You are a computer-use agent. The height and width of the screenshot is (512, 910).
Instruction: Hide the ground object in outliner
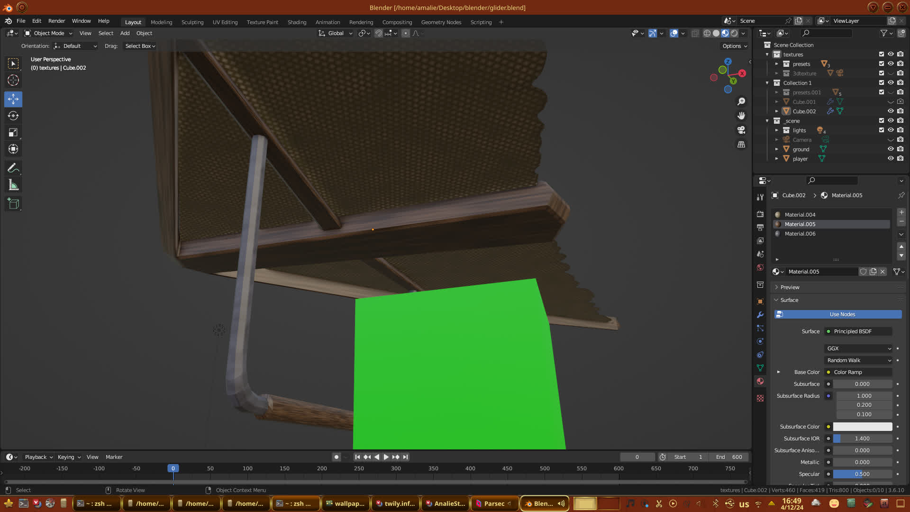tap(891, 149)
